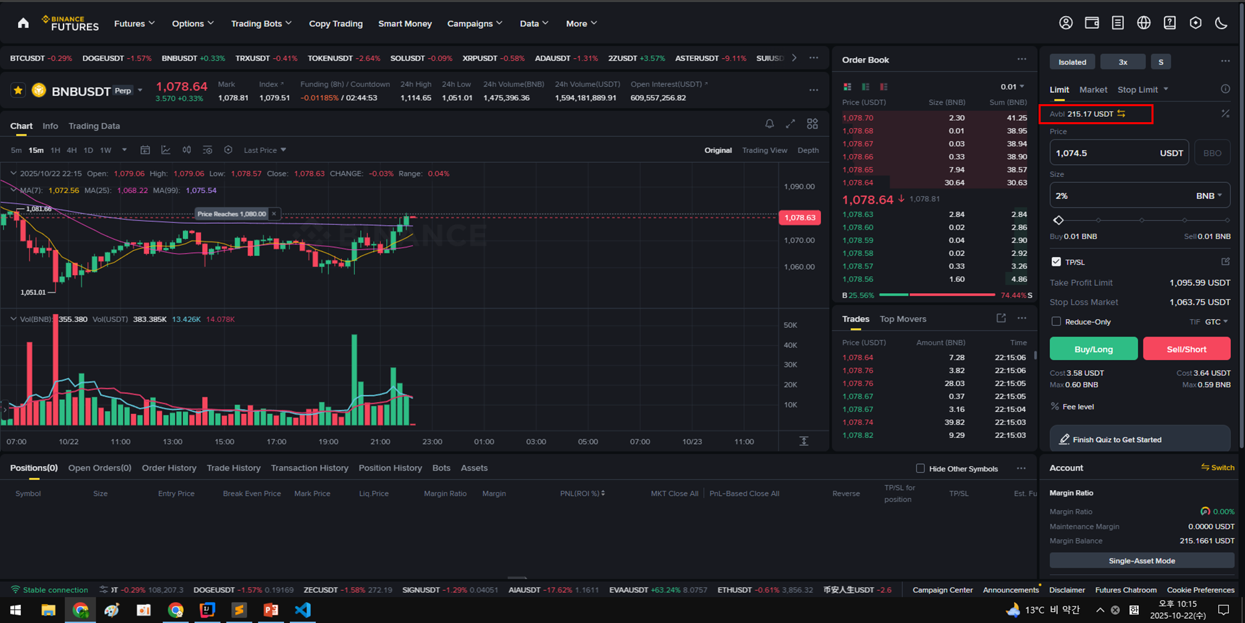Pop out the Trades panel
This screenshot has width=1245, height=623.
(x=1001, y=319)
